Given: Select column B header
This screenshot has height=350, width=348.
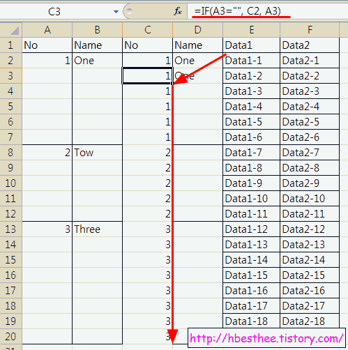Looking at the screenshot, I should point(98,30).
